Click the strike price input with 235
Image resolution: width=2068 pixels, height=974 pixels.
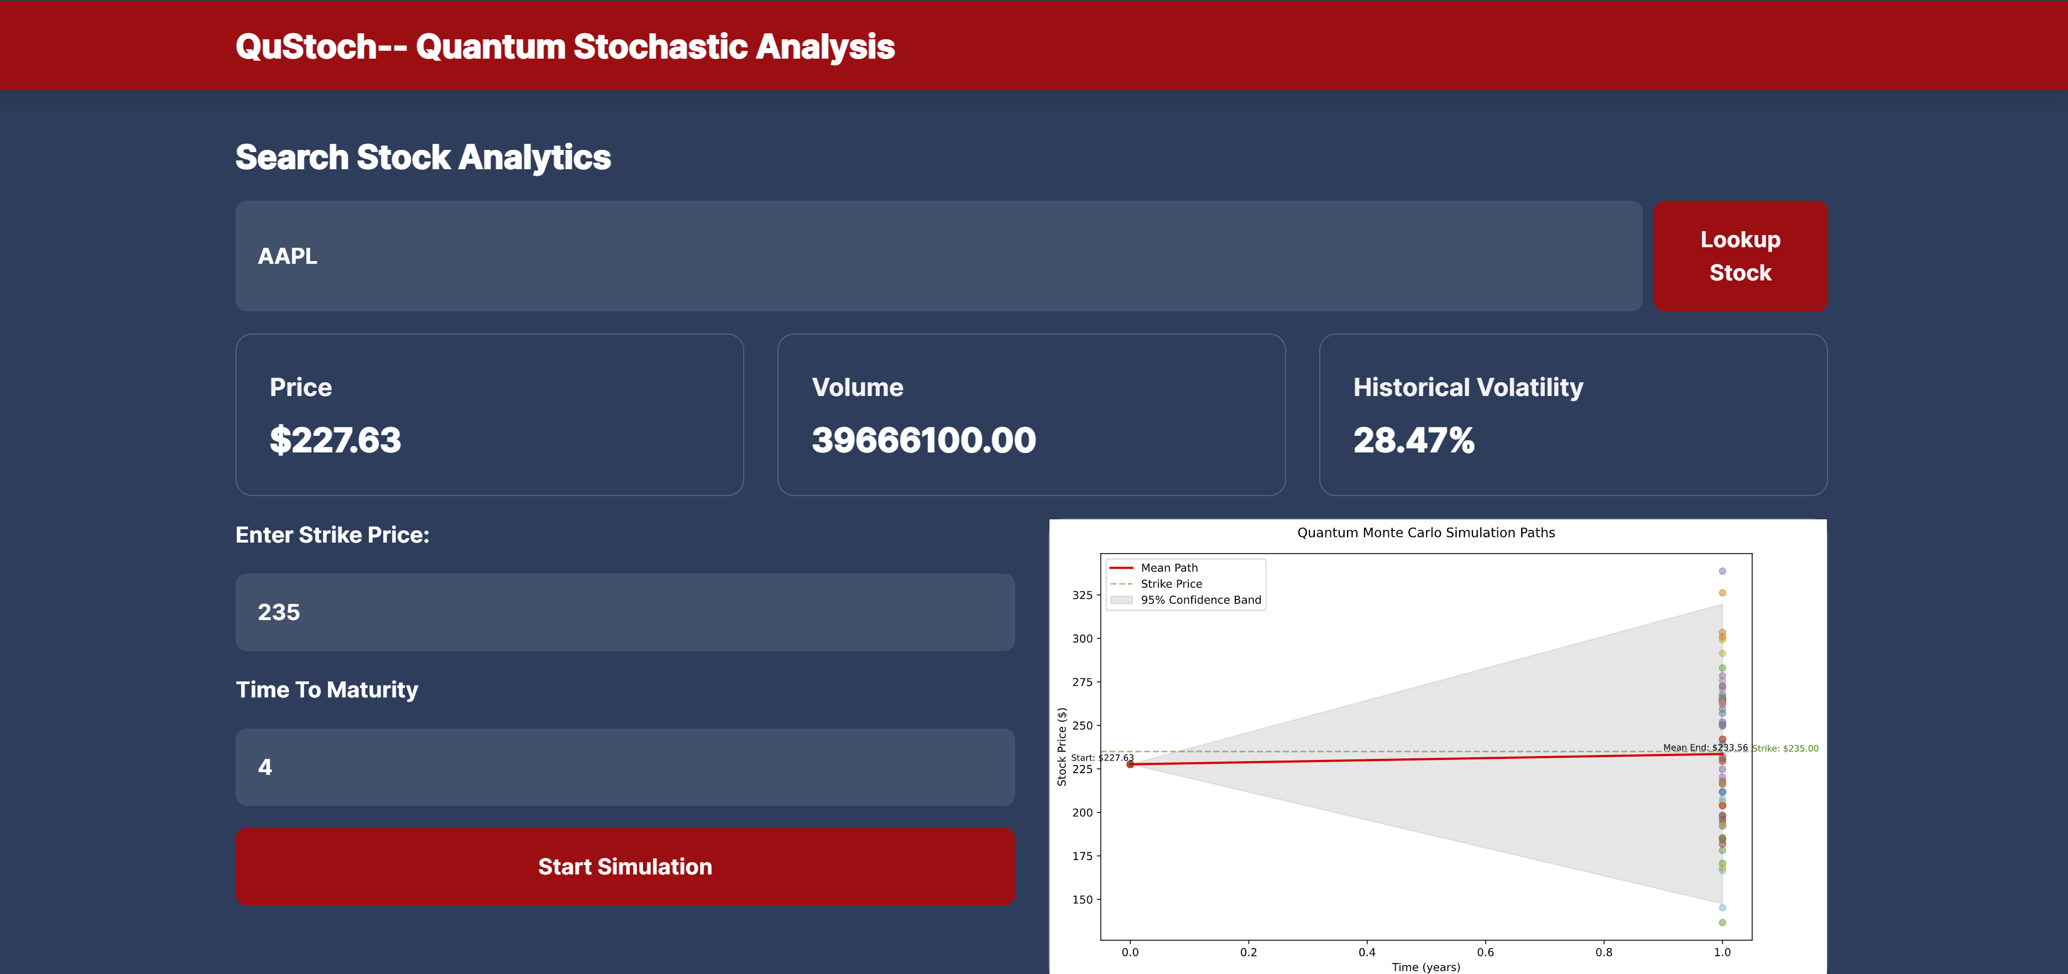(625, 612)
